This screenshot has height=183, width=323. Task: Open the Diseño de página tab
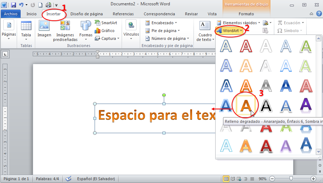click(x=86, y=14)
